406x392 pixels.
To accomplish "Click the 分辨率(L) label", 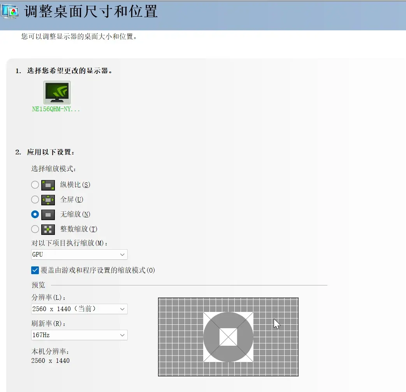I will click(48, 297).
